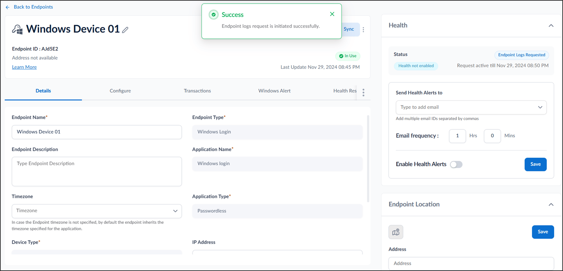The image size is (563, 271).
Task: Click the Windows device icon beside the title
Action: click(x=17, y=29)
